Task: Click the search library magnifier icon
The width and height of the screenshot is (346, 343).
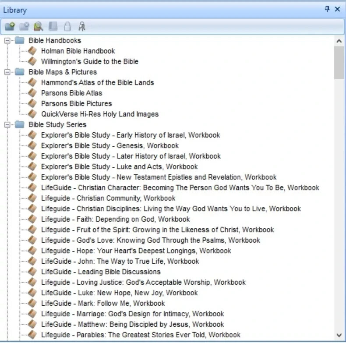Action: point(39,26)
